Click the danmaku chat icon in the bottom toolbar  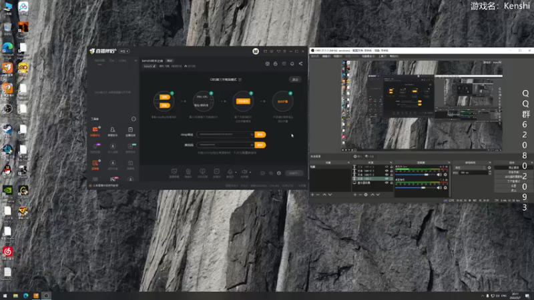coord(174,172)
